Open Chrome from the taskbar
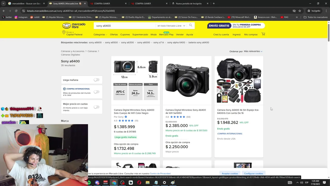330x186 pixels. [x=114, y=183]
